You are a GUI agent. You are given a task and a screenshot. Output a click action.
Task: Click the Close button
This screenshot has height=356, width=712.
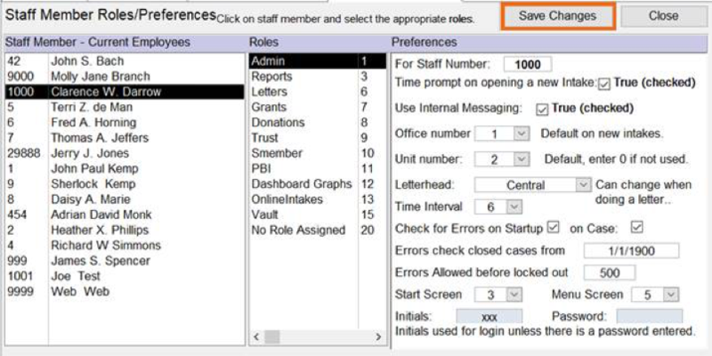(663, 16)
